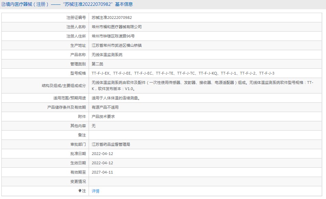Click the label 产品储存条件及有效期
This screenshot has width=326, height=199.
click(x=67, y=107)
